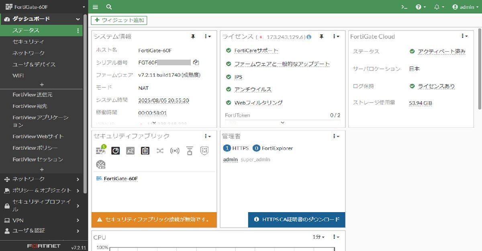
Task: Click the shield-grid fabric icon
Action: (204, 151)
